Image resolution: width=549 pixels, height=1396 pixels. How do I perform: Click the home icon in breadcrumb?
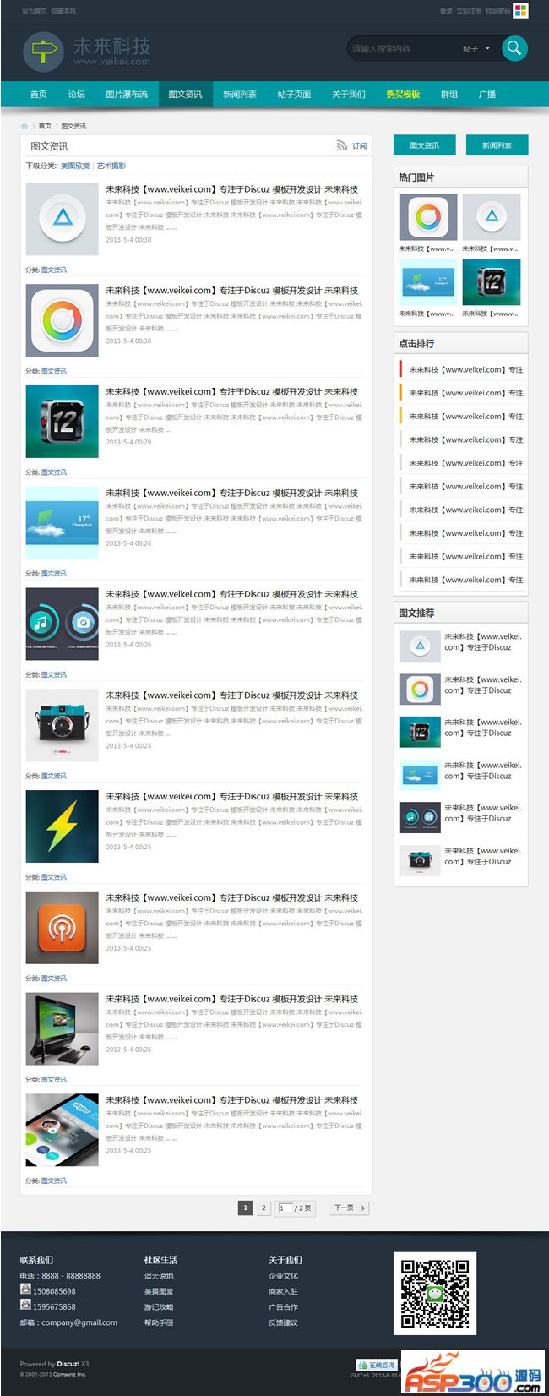[x=24, y=126]
